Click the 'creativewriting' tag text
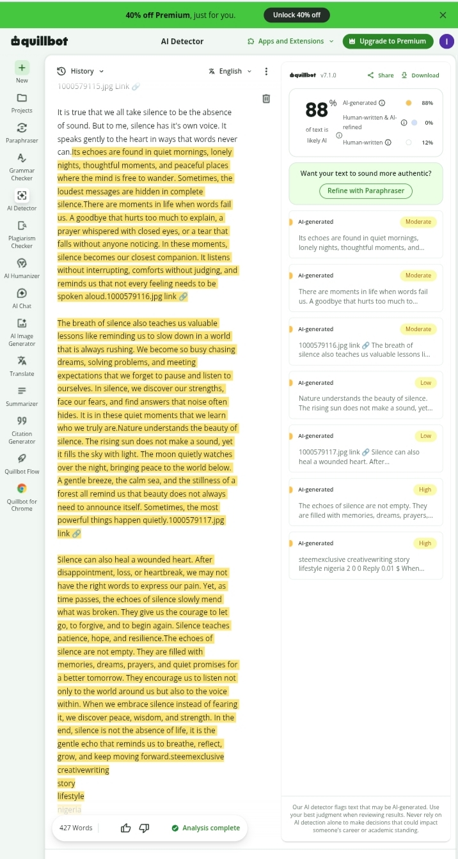This screenshot has height=859, width=458. tap(83, 770)
